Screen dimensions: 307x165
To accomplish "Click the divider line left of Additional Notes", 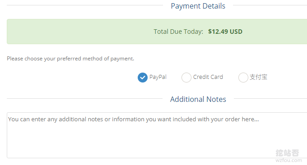I will click(x=84, y=99).
